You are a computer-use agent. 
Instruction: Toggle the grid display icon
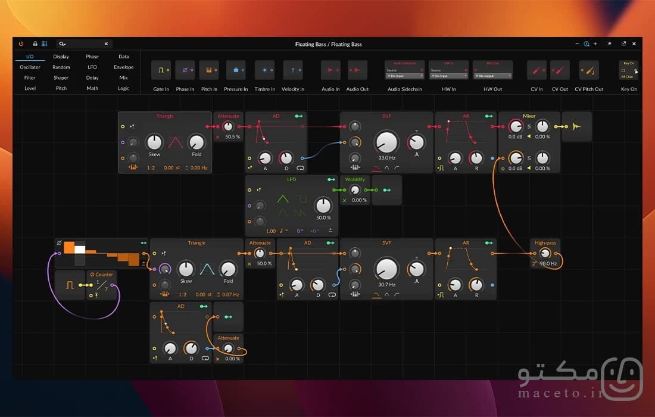(x=44, y=43)
